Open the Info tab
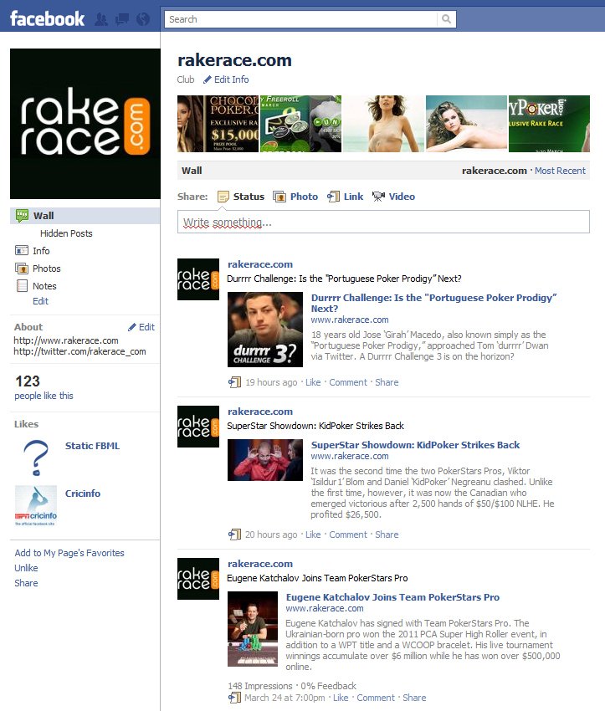The image size is (605, 711). coord(41,251)
